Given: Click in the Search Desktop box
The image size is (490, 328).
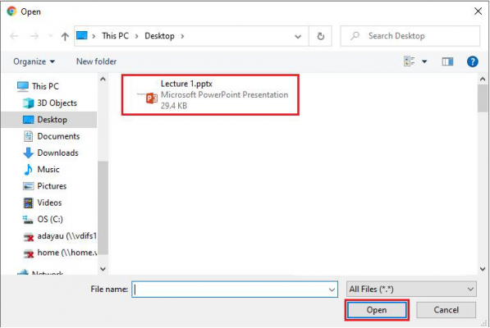Looking at the screenshot, I should pyautogui.click(x=410, y=36).
